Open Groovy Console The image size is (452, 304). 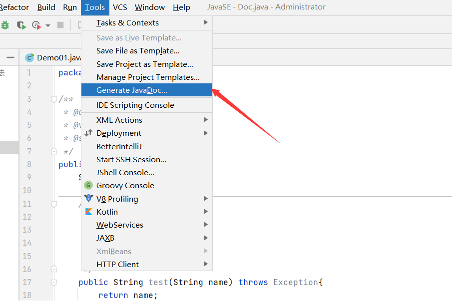(x=147, y=186)
